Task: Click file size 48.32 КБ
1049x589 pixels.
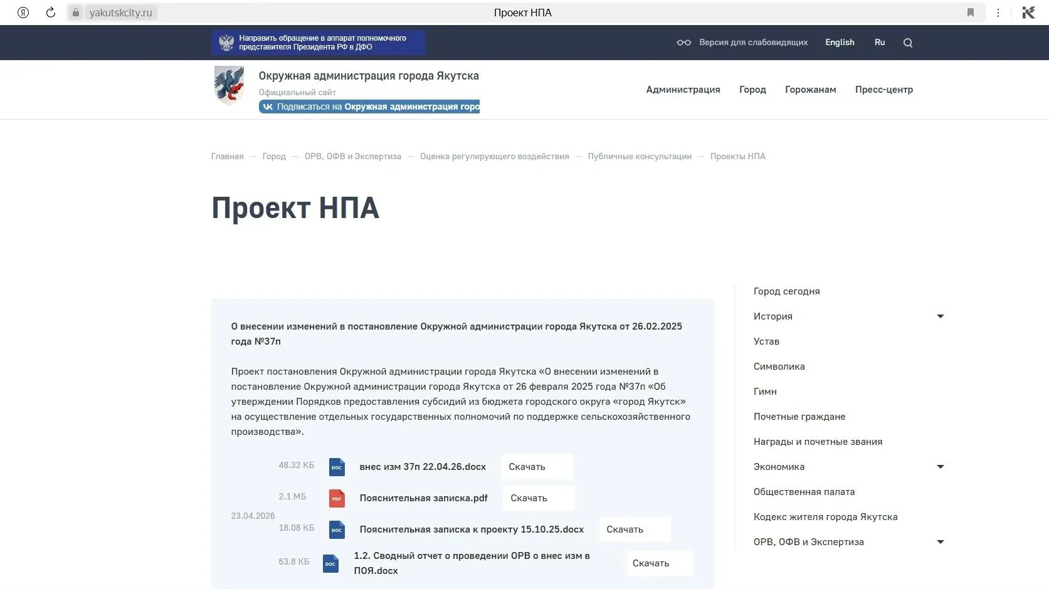Action: [x=296, y=466]
